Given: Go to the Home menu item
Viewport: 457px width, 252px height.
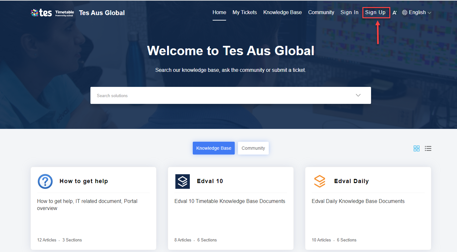Looking at the screenshot, I should click(x=219, y=13).
